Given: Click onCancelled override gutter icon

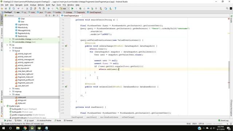Looking at the screenshot, I should (66, 87).
